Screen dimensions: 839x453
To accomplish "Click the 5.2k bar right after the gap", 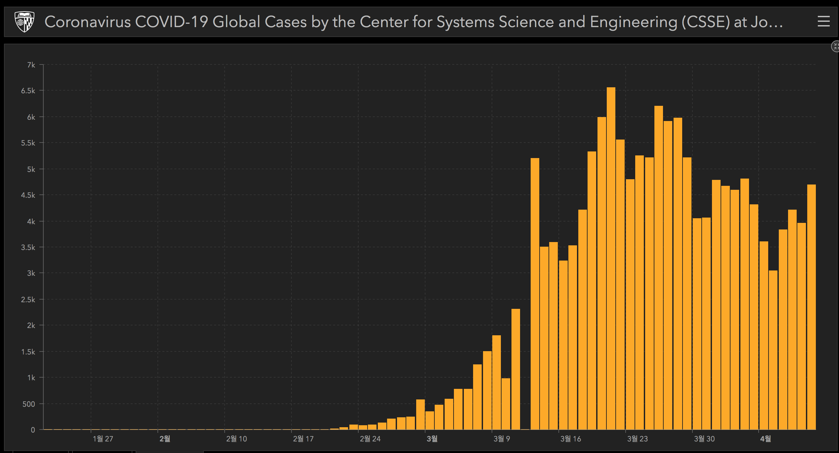I will pyautogui.click(x=535, y=294).
